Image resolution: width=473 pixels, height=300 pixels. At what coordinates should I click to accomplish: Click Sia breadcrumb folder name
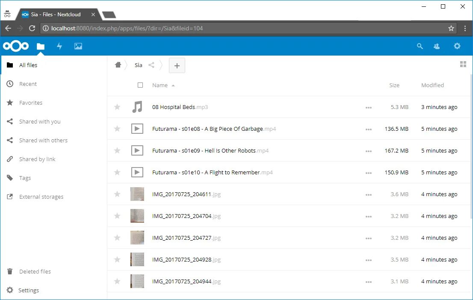(139, 65)
